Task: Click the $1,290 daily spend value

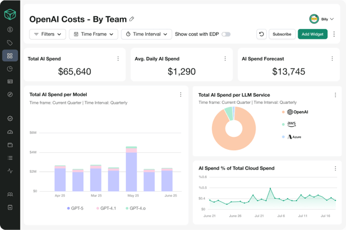Action: pos(182,71)
